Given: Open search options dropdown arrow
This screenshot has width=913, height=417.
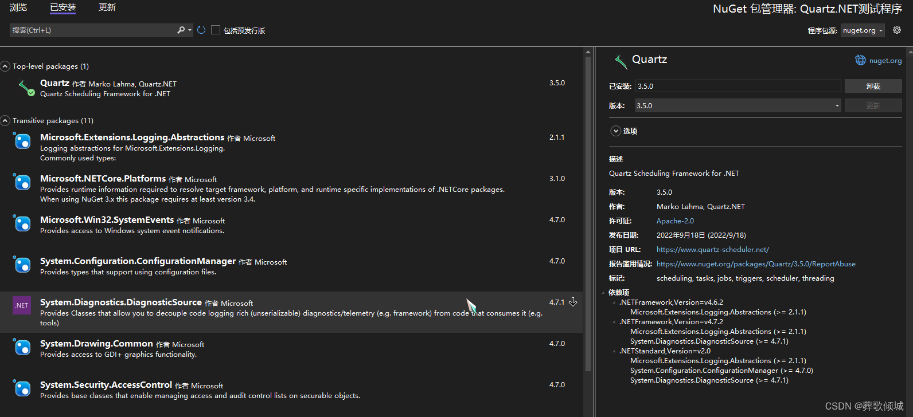Looking at the screenshot, I should 190,30.
